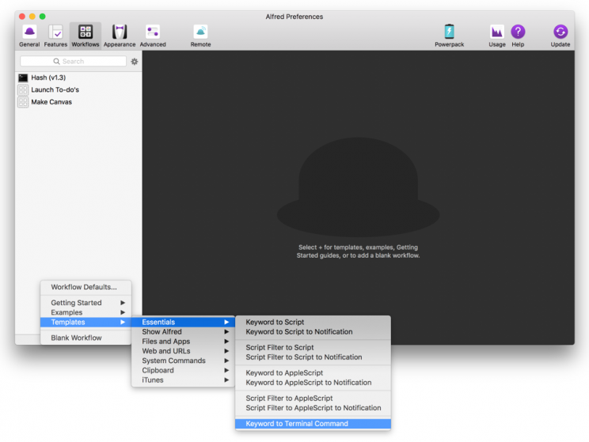Open the General preferences hat icon
Screen dimensions: 589x442
pyautogui.click(x=29, y=32)
